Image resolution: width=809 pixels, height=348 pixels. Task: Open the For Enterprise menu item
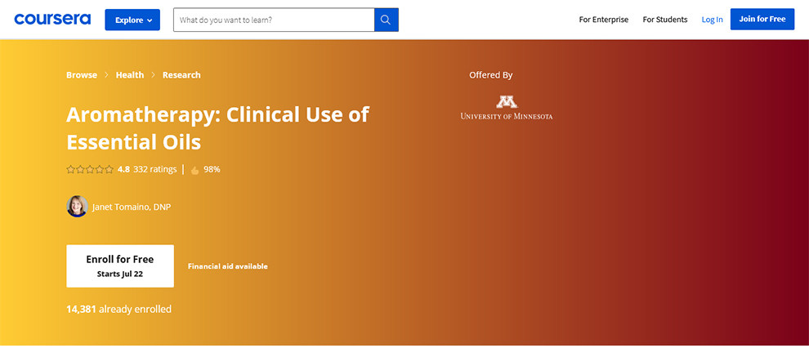click(604, 20)
